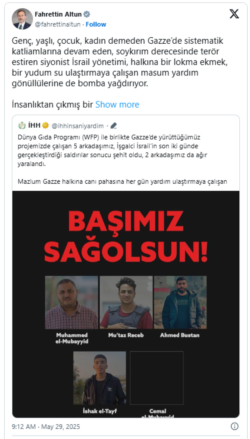Image resolution: width=250 pixels, height=439 pixels.
Task: Click the 9:12 AM May 29, 2025 timestamp
Action: pyautogui.click(x=46, y=427)
